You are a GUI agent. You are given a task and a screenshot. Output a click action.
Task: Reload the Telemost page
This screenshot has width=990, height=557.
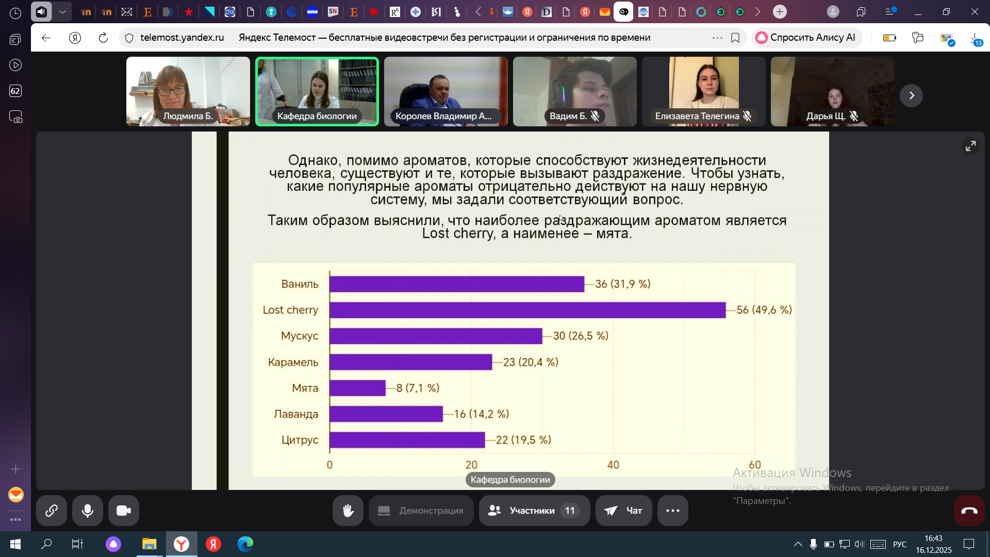[103, 38]
